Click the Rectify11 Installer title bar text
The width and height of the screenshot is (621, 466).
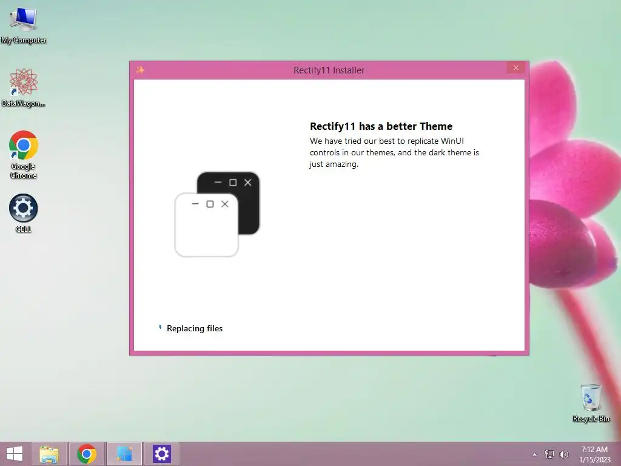point(329,70)
